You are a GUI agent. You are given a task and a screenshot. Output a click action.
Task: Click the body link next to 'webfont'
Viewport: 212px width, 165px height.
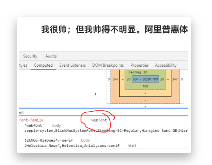point(57,126)
